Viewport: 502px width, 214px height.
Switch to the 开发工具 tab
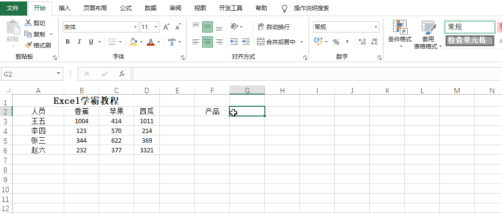230,8
